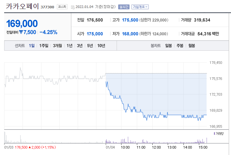Click the 10:00 time label
Image resolution: width=231 pixels, height=155 pixels.
(x=125, y=147)
